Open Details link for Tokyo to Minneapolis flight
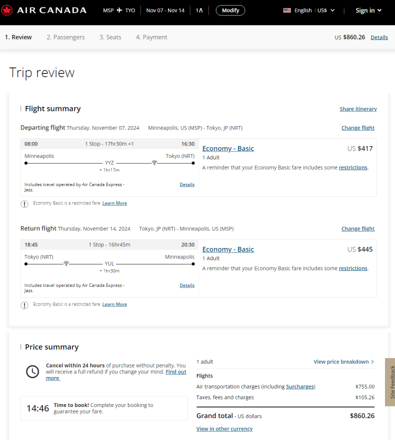The image size is (395, 440). pos(187,285)
